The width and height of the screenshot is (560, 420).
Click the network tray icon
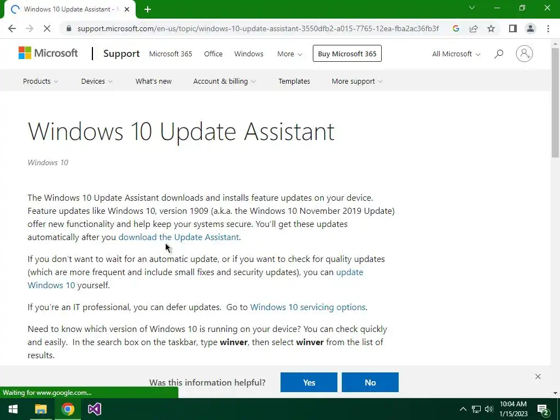(476, 409)
